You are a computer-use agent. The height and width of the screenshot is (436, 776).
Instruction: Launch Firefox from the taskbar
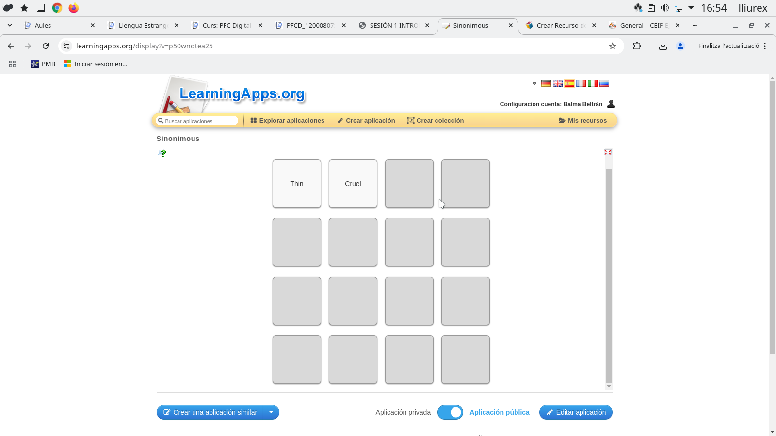[73, 8]
